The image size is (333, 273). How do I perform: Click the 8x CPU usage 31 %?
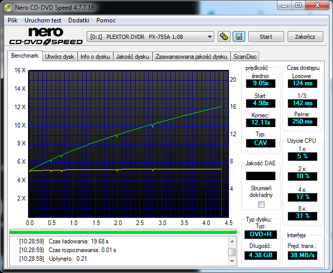[302, 216]
